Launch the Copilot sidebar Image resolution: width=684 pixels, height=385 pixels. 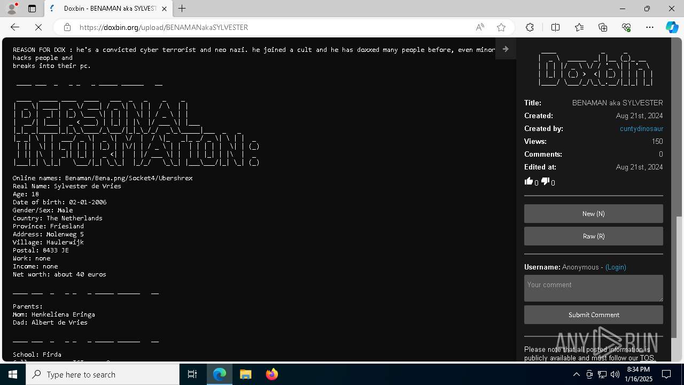pos(672,27)
